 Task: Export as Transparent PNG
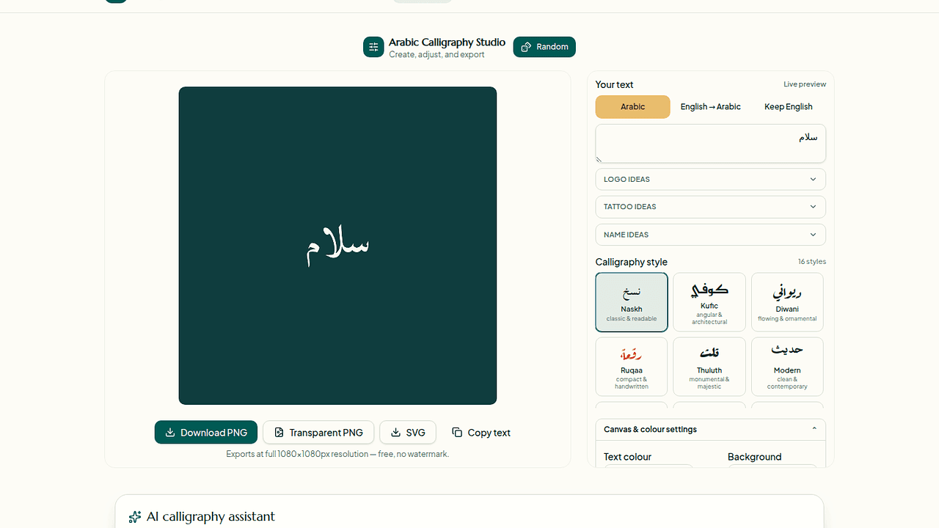(318, 433)
